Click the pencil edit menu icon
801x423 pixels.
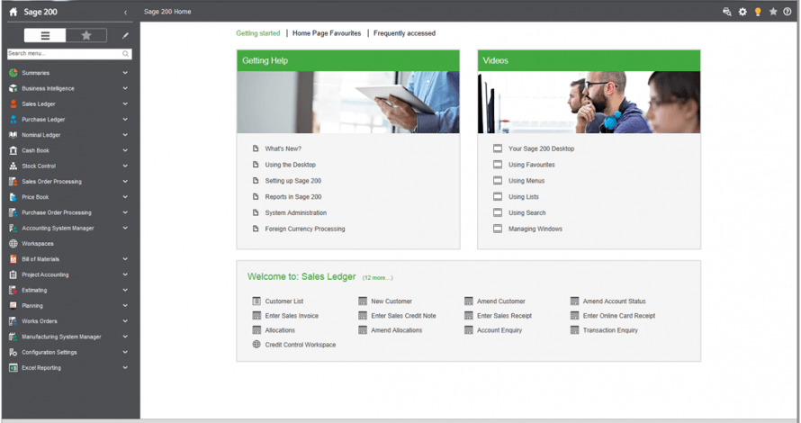tap(125, 36)
